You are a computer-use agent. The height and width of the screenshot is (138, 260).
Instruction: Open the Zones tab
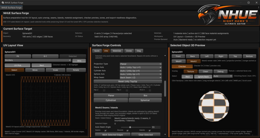pos(129,51)
